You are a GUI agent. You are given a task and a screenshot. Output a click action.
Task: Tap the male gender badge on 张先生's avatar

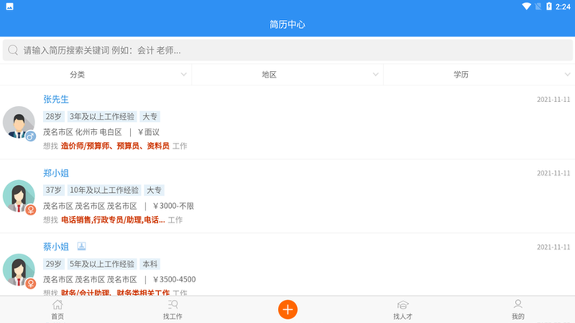30,136
